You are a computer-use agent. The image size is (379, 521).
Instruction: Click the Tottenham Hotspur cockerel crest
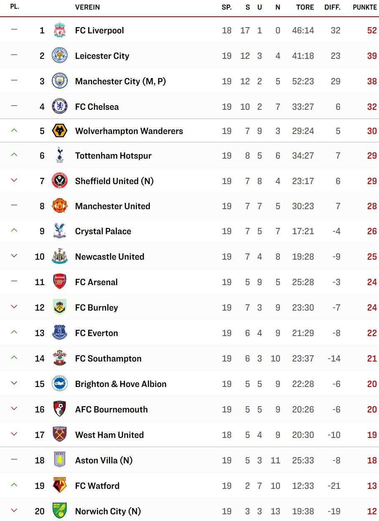coord(60,156)
